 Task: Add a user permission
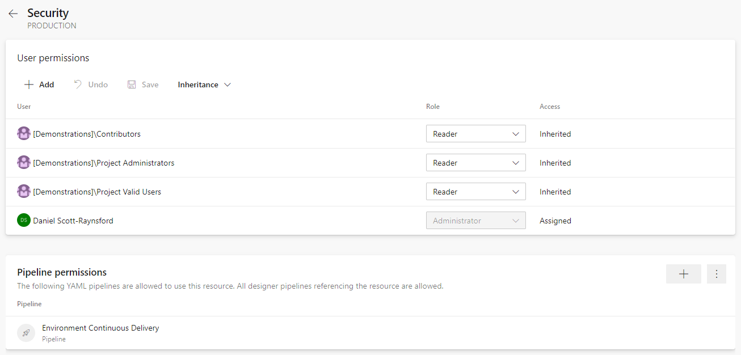tap(39, 84)
